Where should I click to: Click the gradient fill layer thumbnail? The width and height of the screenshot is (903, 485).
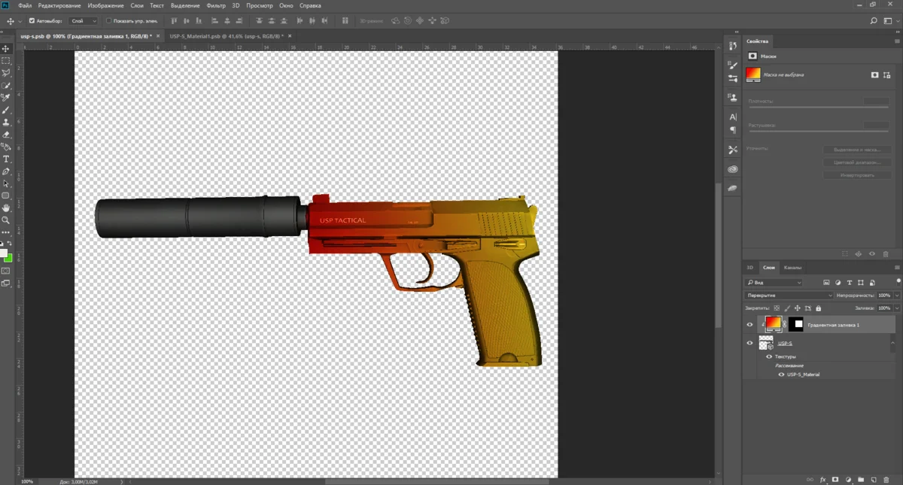[x=773, y=324]
